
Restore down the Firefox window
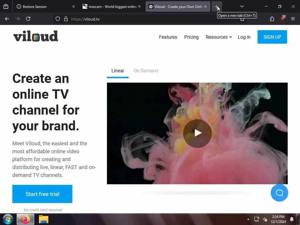[x=280, y=6]
